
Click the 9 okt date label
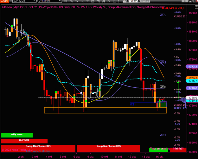tap(90, 157)
